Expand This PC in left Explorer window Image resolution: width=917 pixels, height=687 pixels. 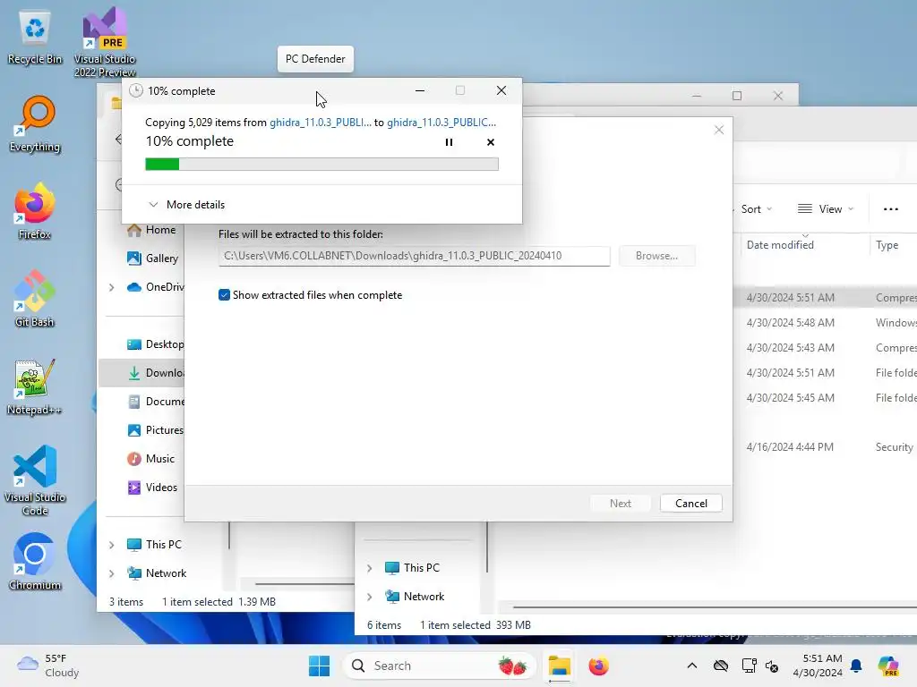pyautogui.click(x=112, y=545)
